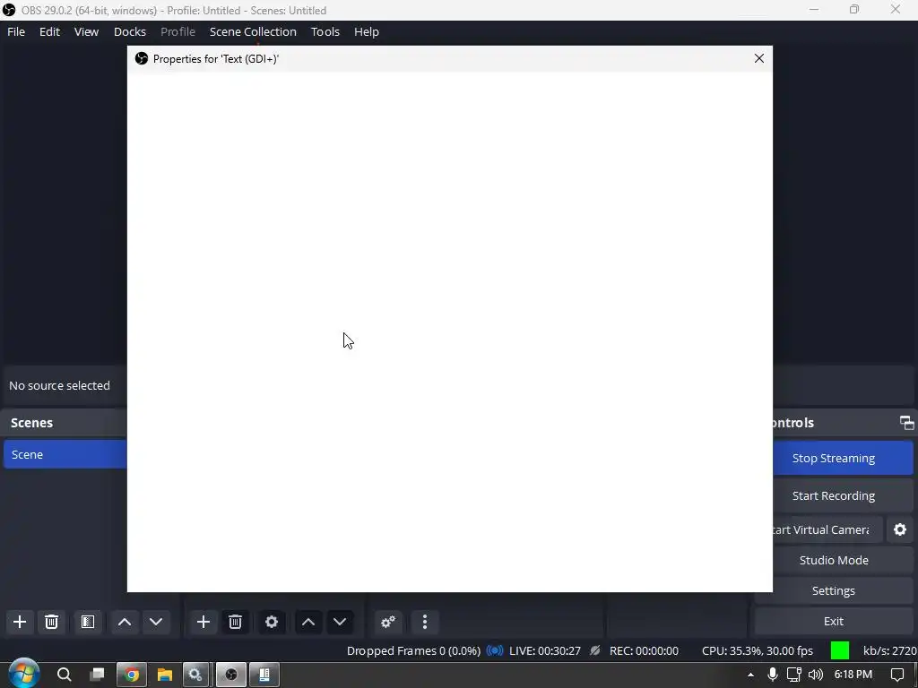Click the microphone tray icon
Screen dimensions: 918x688
pos(772,675)
